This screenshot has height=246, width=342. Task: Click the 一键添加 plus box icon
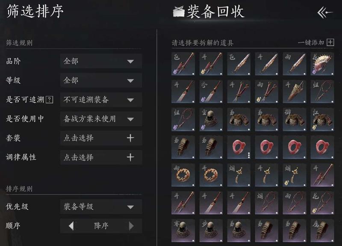[x=330, y=42]
